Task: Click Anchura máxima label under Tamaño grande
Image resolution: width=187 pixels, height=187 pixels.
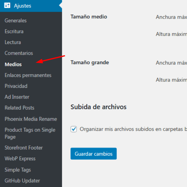Action: [171, 63]
